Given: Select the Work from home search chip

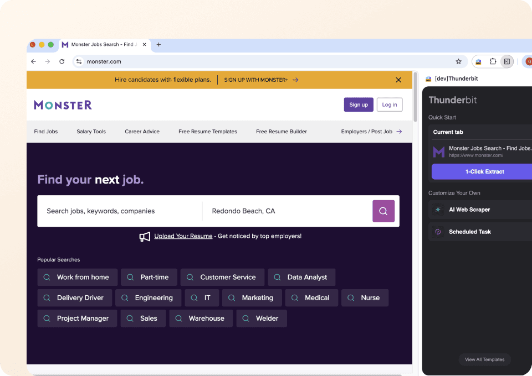Looking at the screenshot, I should (77, 278).
